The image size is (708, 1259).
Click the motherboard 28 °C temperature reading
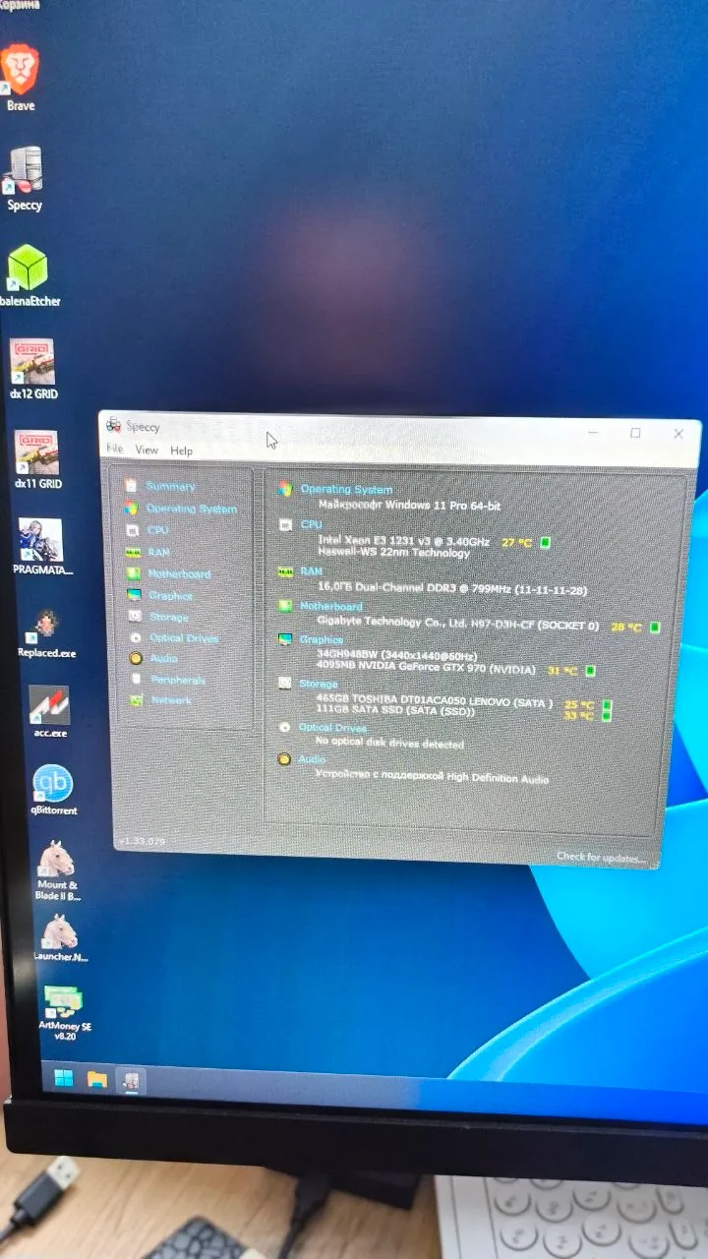tap(625, 628)
